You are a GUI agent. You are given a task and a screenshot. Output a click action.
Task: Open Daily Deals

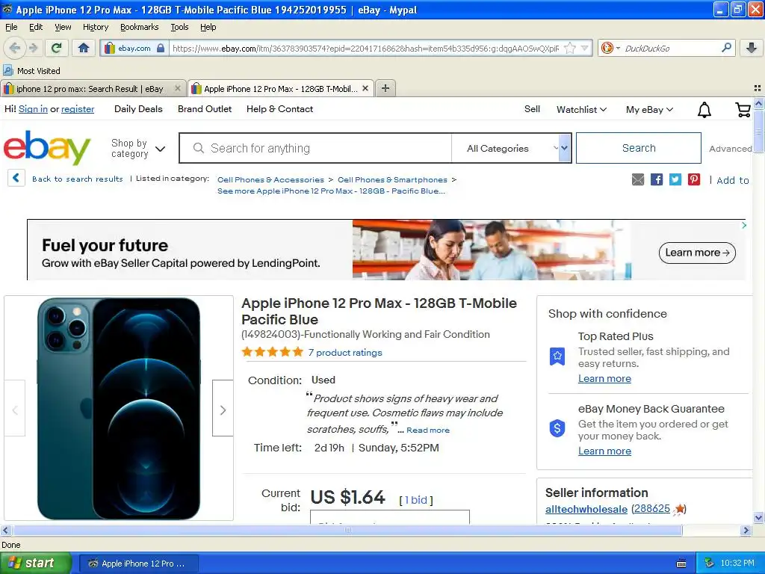coord(138,109)
